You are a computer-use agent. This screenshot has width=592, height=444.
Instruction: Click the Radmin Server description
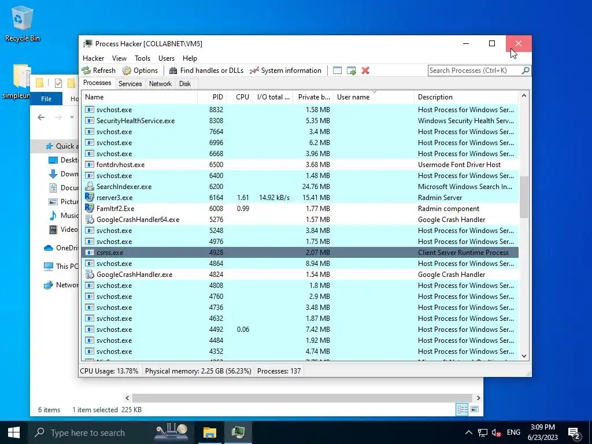coord(440,198)
